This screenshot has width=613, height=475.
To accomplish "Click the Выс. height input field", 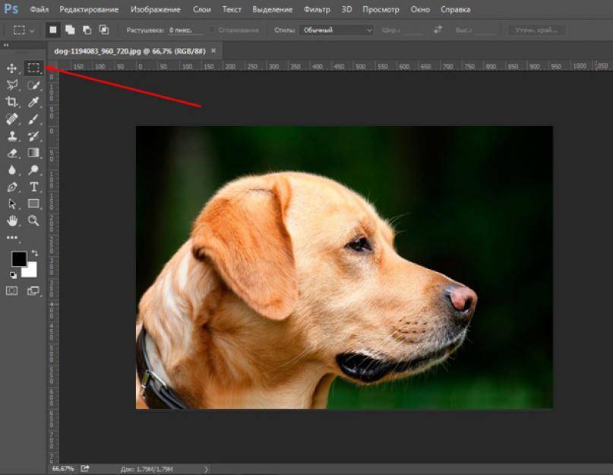I will click(x=485, y=30).
